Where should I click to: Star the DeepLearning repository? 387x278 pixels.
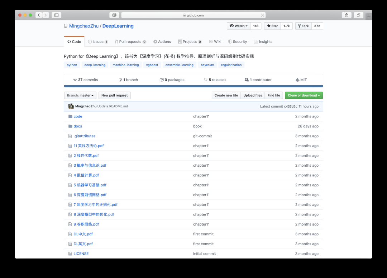tap(272, 26)
